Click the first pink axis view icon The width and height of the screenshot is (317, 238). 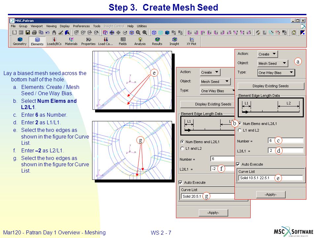(x=190, y=33)
